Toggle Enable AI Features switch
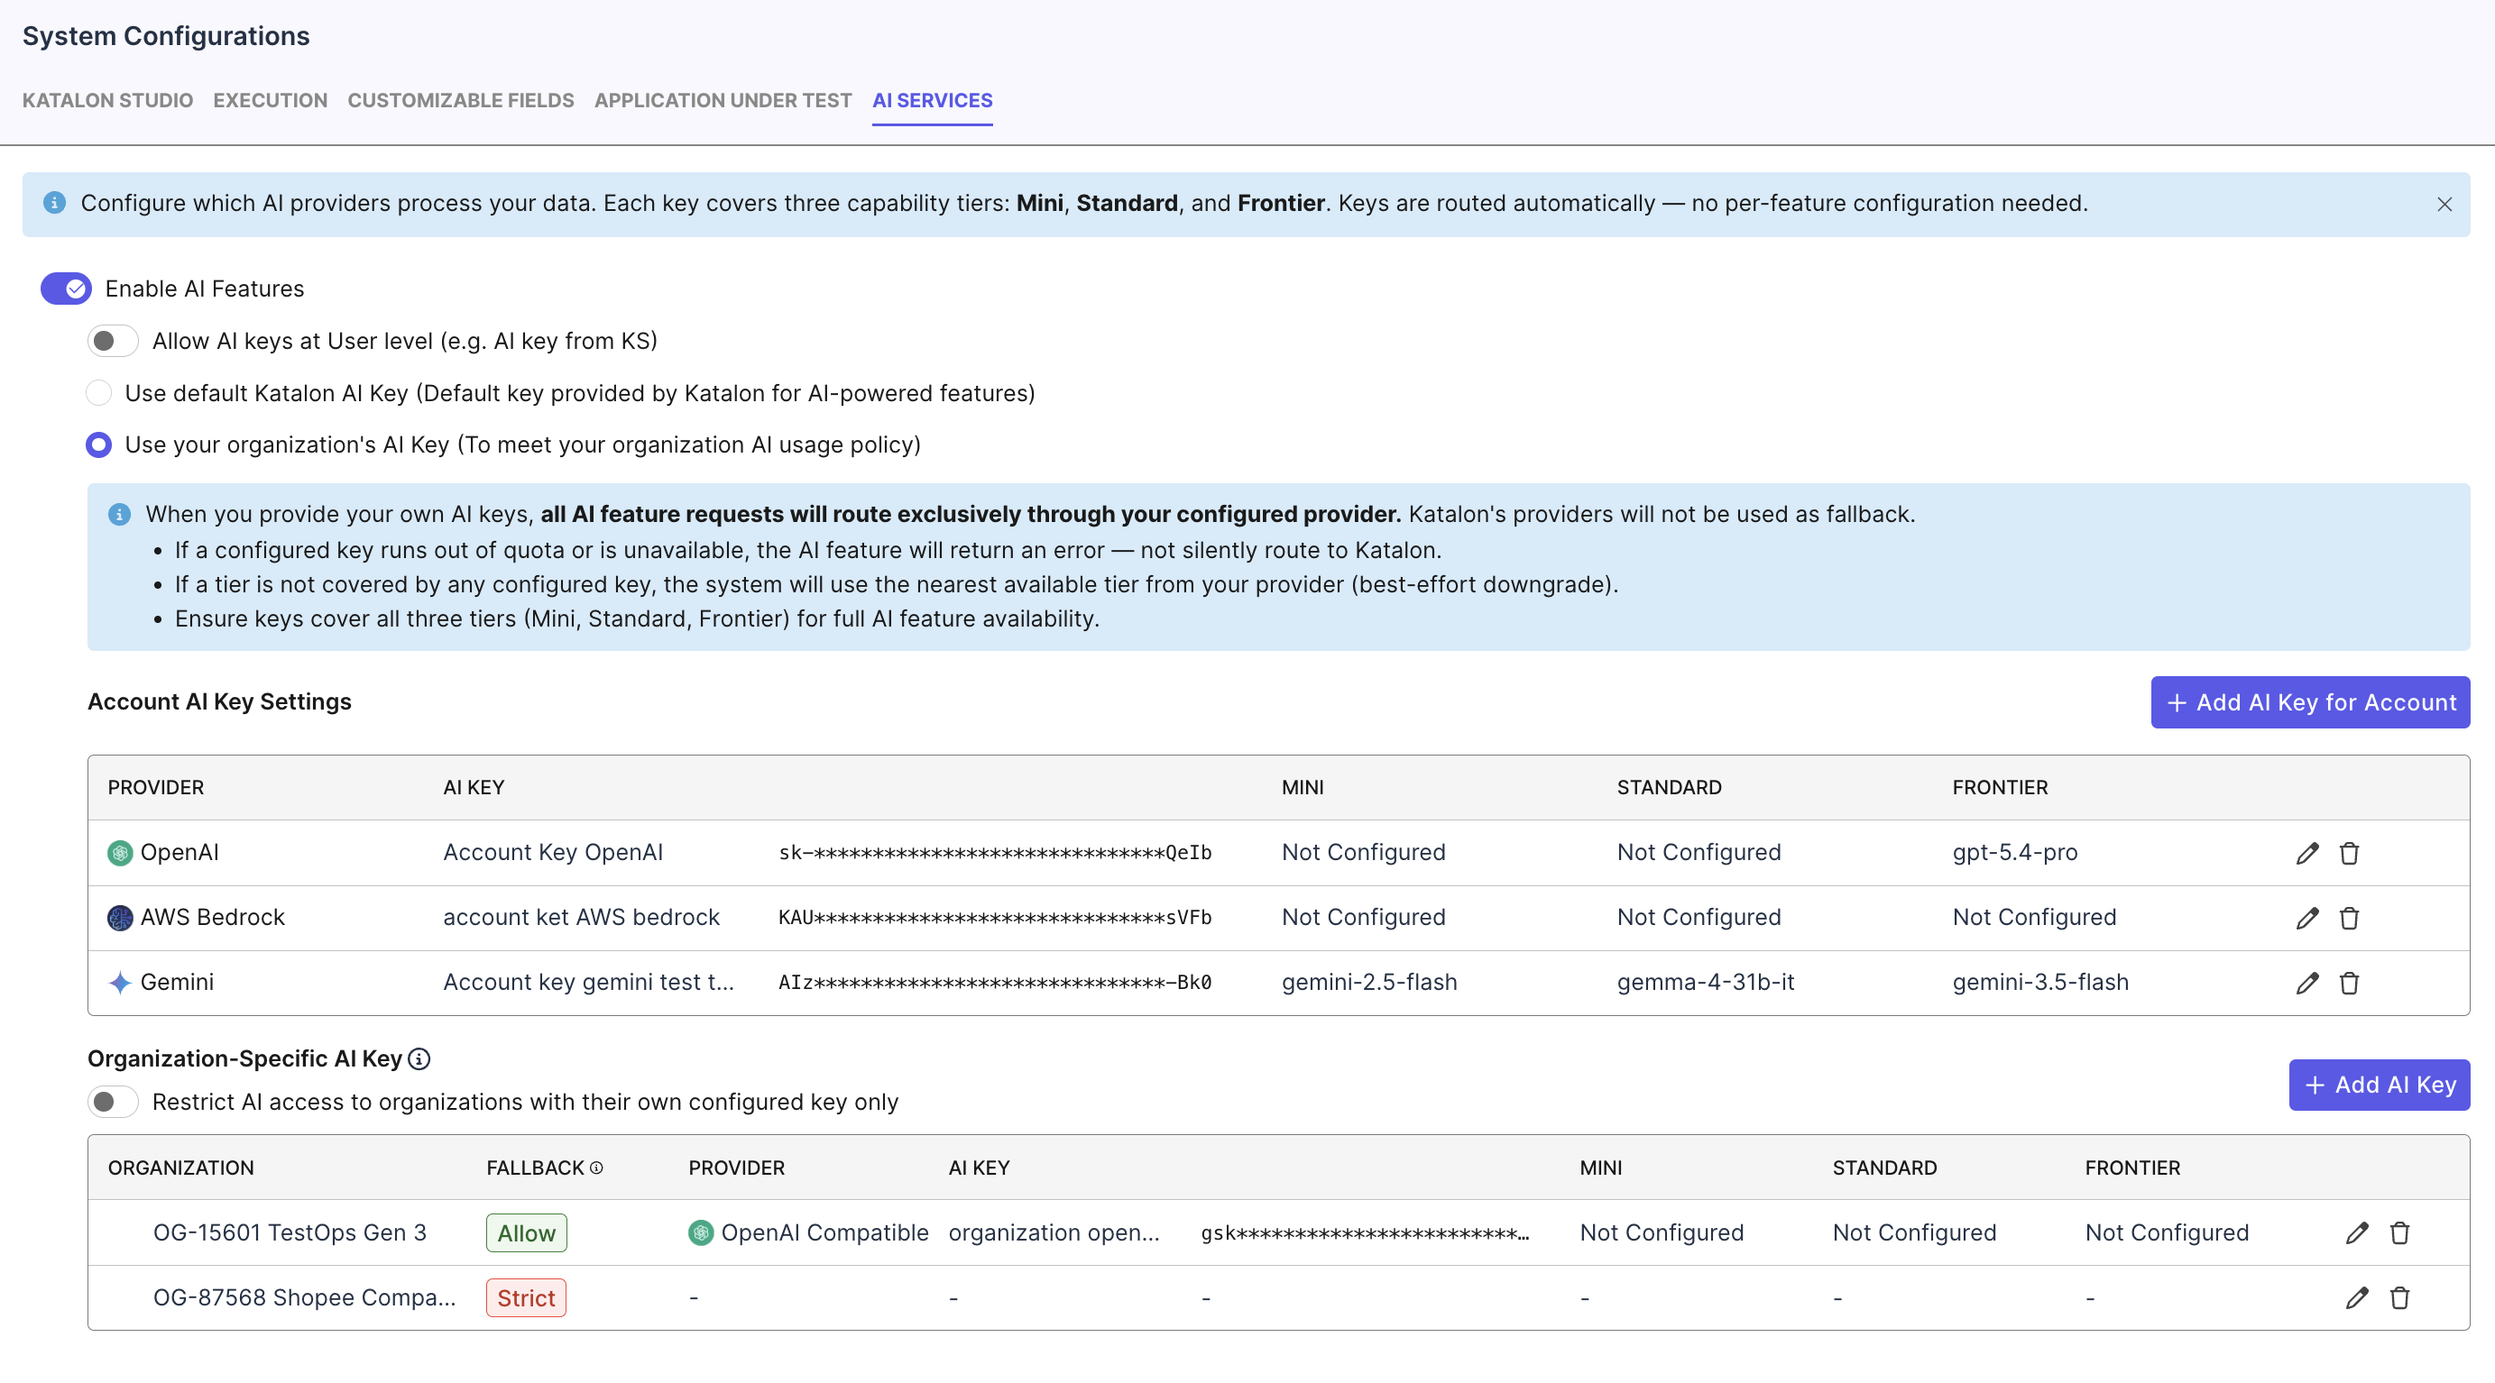 click(x=66, y=289)
